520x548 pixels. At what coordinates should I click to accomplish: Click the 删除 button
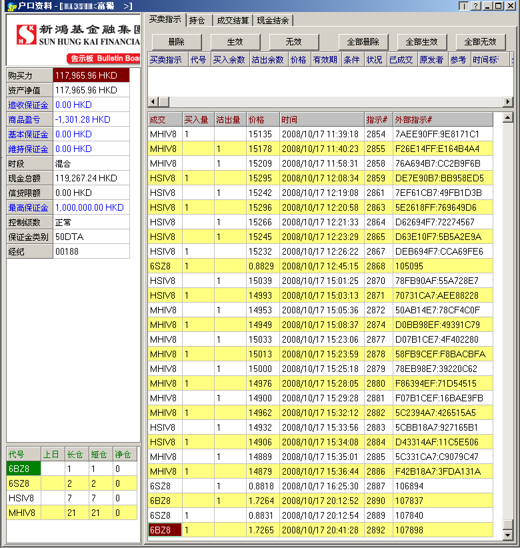[x=177, y=42]
